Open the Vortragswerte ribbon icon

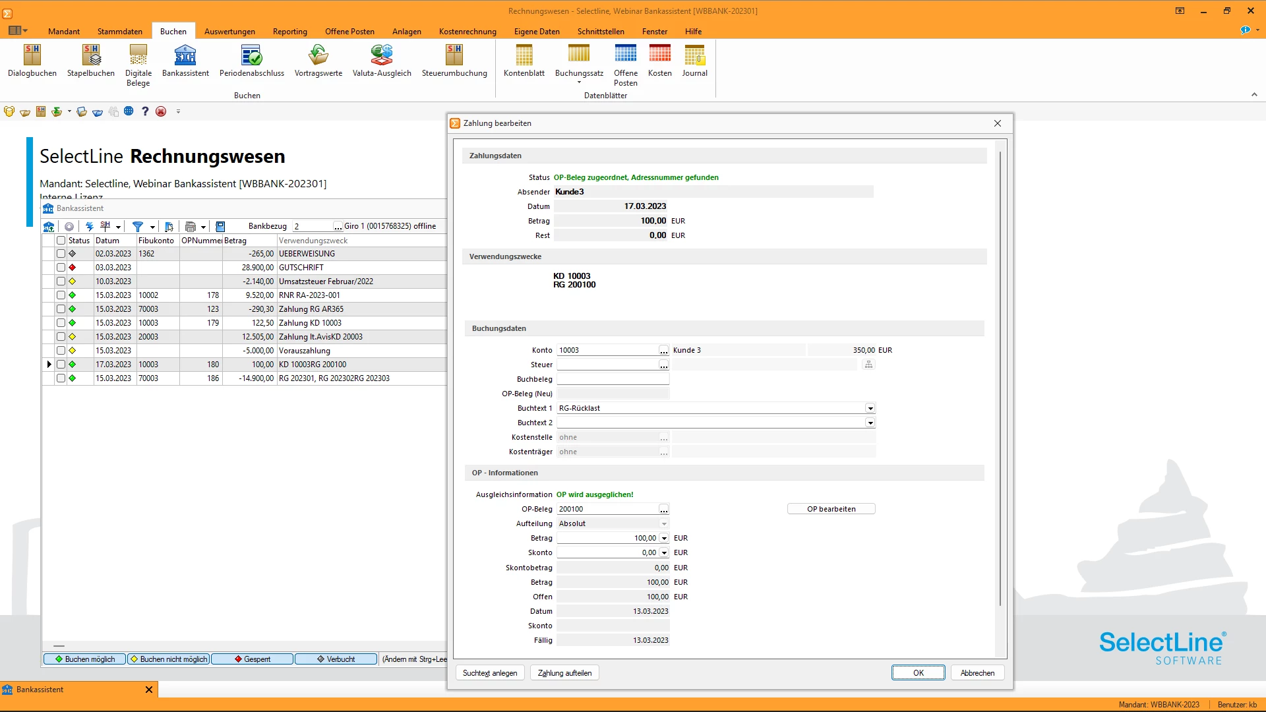coord(318,61)
